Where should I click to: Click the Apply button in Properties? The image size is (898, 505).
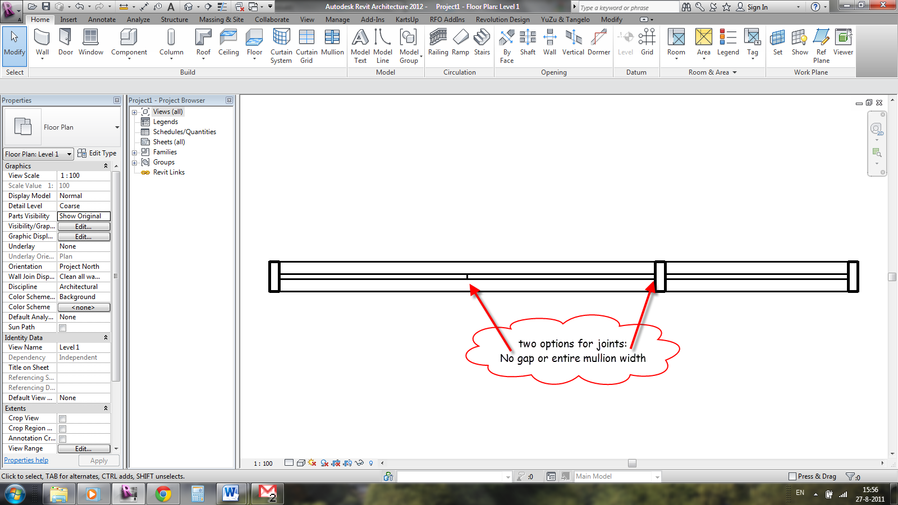(x=99, y=460)
